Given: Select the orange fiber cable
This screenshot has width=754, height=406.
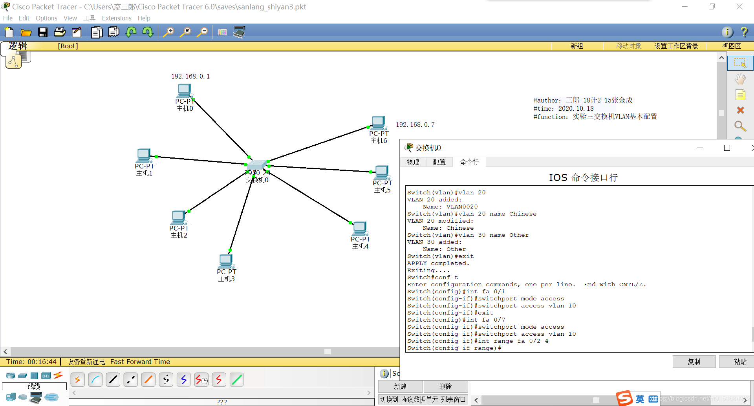Looking at the screenshot, I should coord(148,380).
